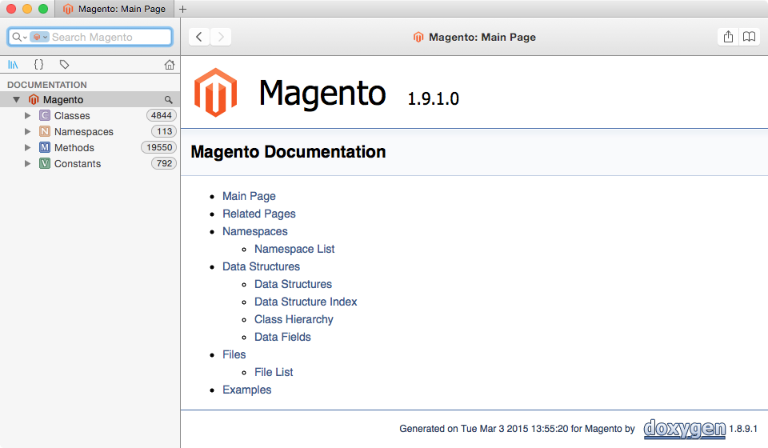Click the purple C Classes icon

coord(45,115)
